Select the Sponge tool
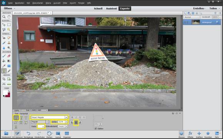The height and width of the screenshot is (139, 223). [x=9, y=48]
